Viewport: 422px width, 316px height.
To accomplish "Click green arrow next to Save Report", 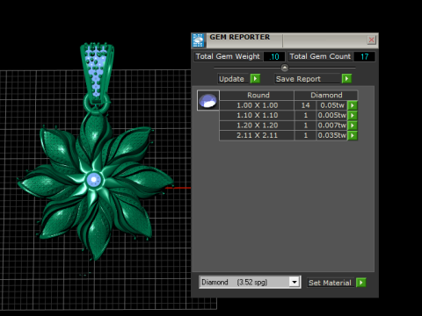I will (346, 79).
